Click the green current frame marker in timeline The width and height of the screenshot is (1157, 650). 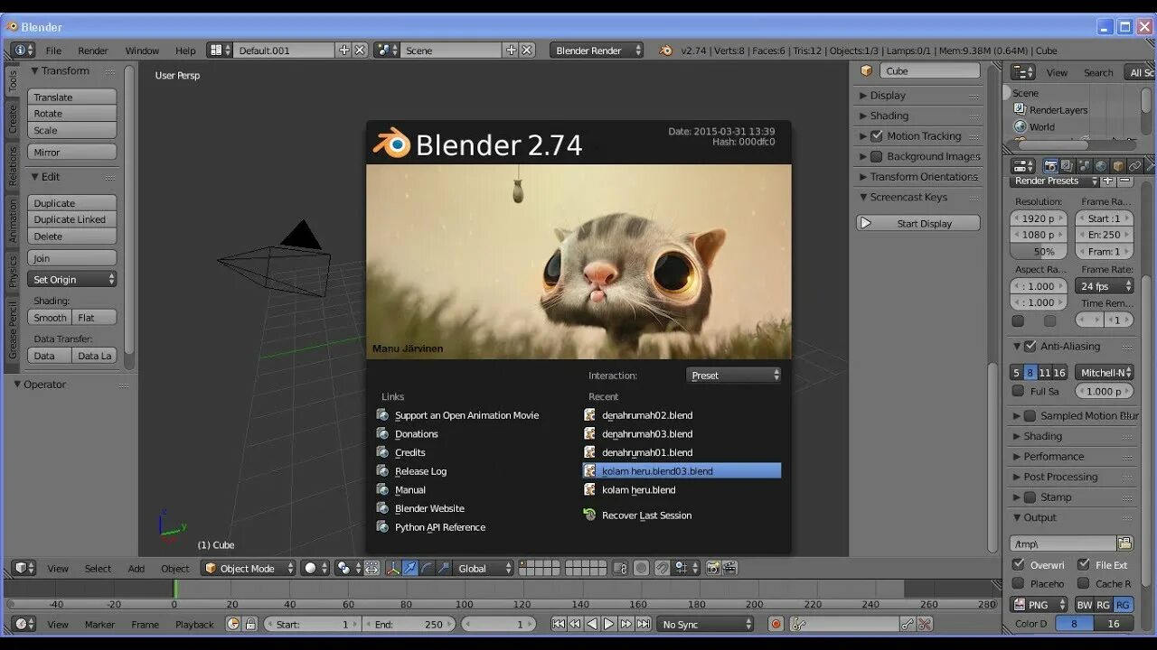click(x=176, y=589)
